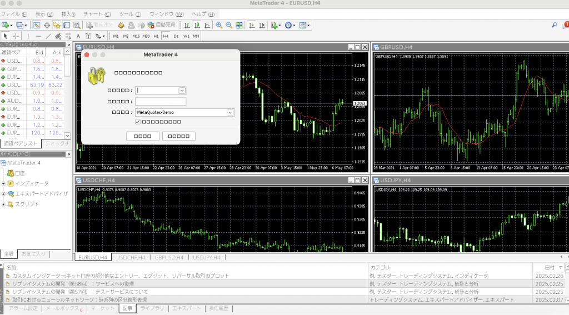
Task: Select the horizontal line drawing tool
Action: (38, 36)
